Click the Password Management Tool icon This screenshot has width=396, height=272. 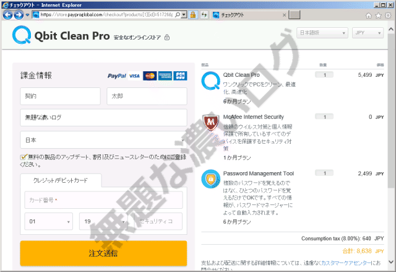pos(210,179)
